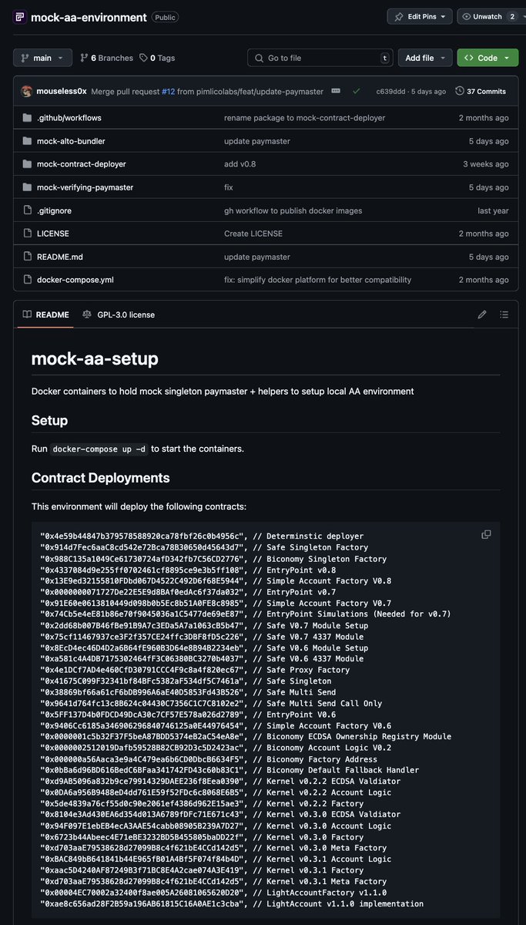Click the 'docker-compose up -d' inline code

pyautogui.click(x=99, y=449)
